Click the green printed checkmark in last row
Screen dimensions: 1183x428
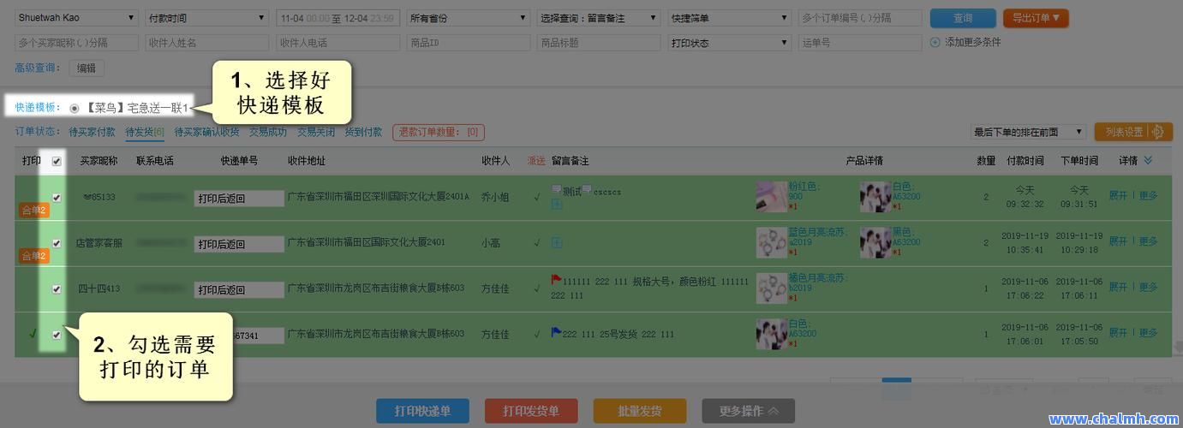(x=33, y=334)
